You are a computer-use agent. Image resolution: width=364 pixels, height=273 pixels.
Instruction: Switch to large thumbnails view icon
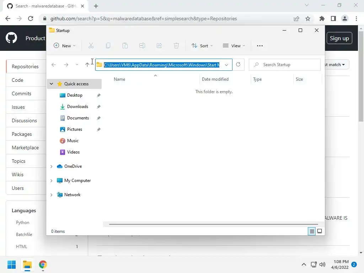pos(320,231)
